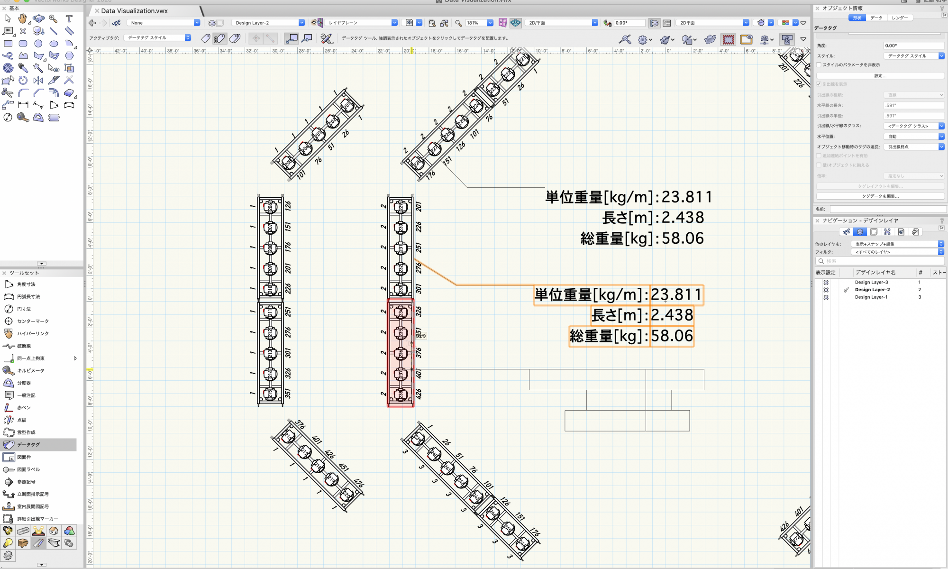The image size is (948, 569).
Task: Toggle 壁/オブジェクトに揃える checkbox
Action: (819, 165)
